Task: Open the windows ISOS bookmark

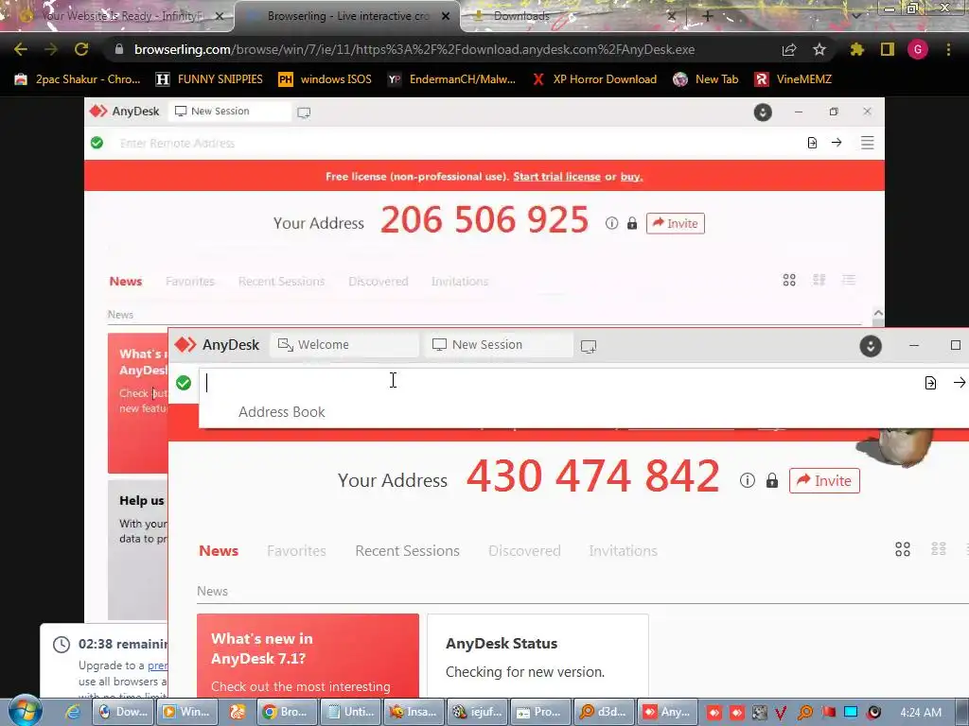Action: [x=326, y=79]
